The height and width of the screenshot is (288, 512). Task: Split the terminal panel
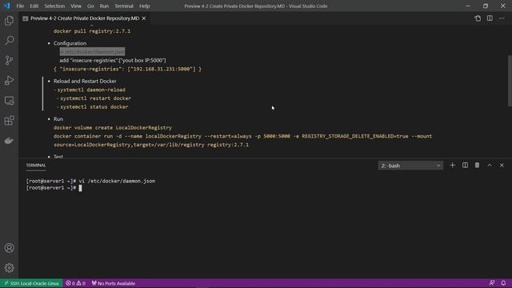[x=465, y=166]
